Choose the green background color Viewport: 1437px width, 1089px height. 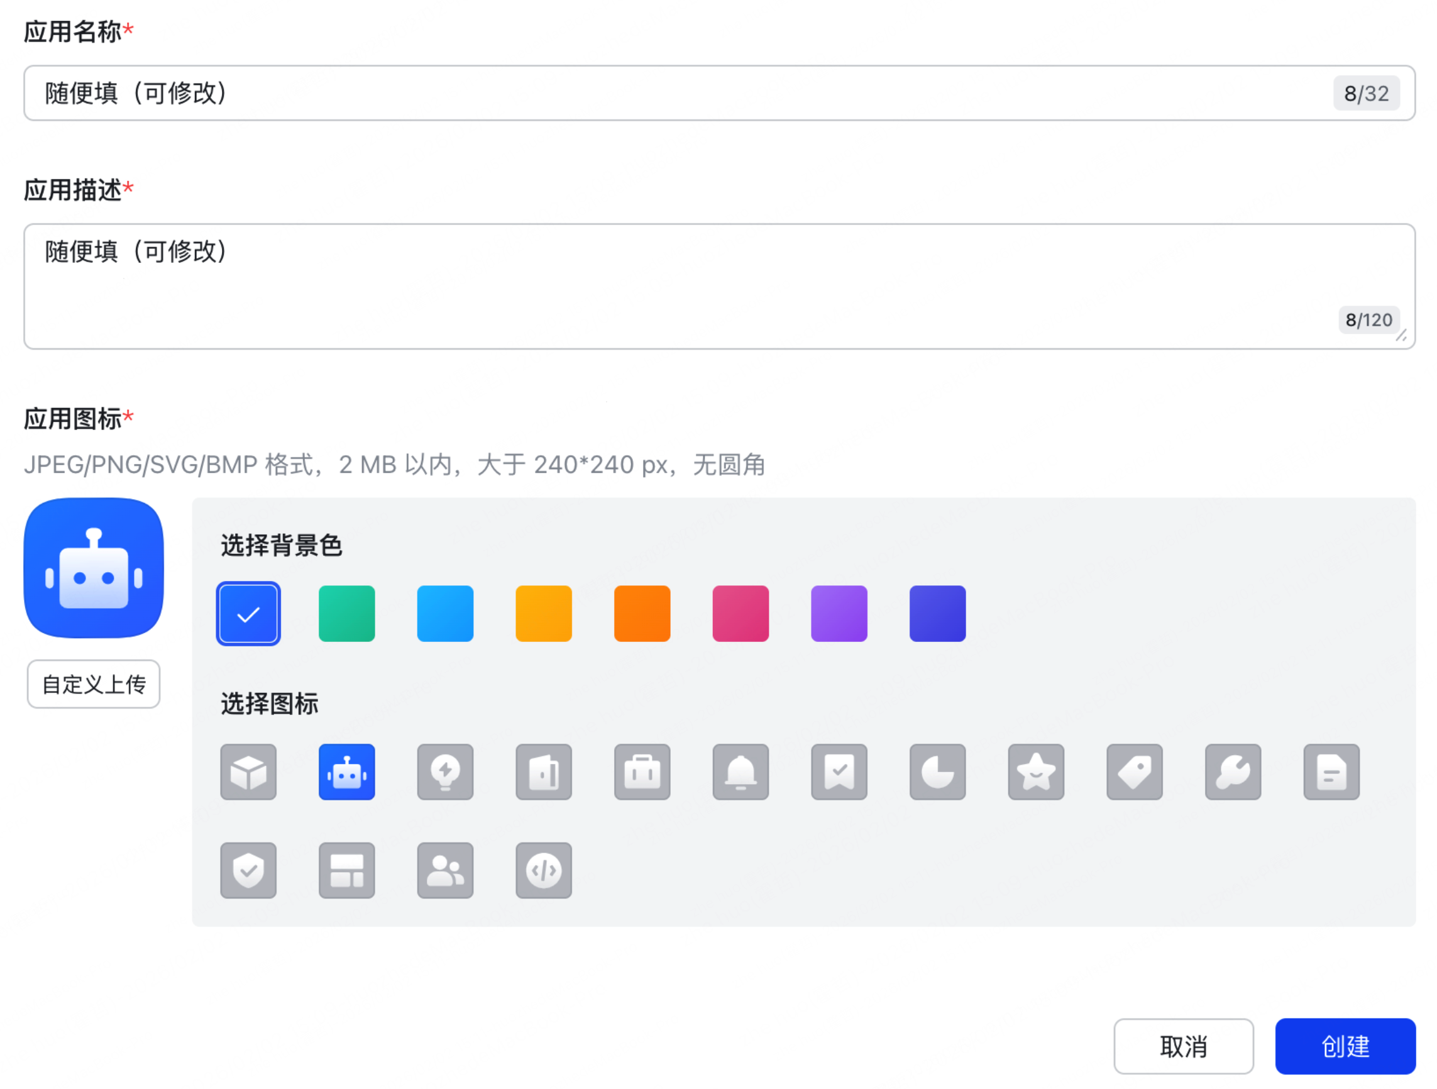coord(347,613)
